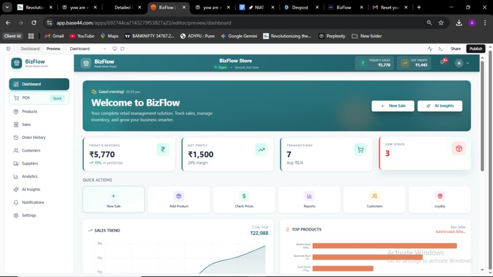Switch to the Devpost browser tab
Screen dimensions: 493x277
click(300, 7)
